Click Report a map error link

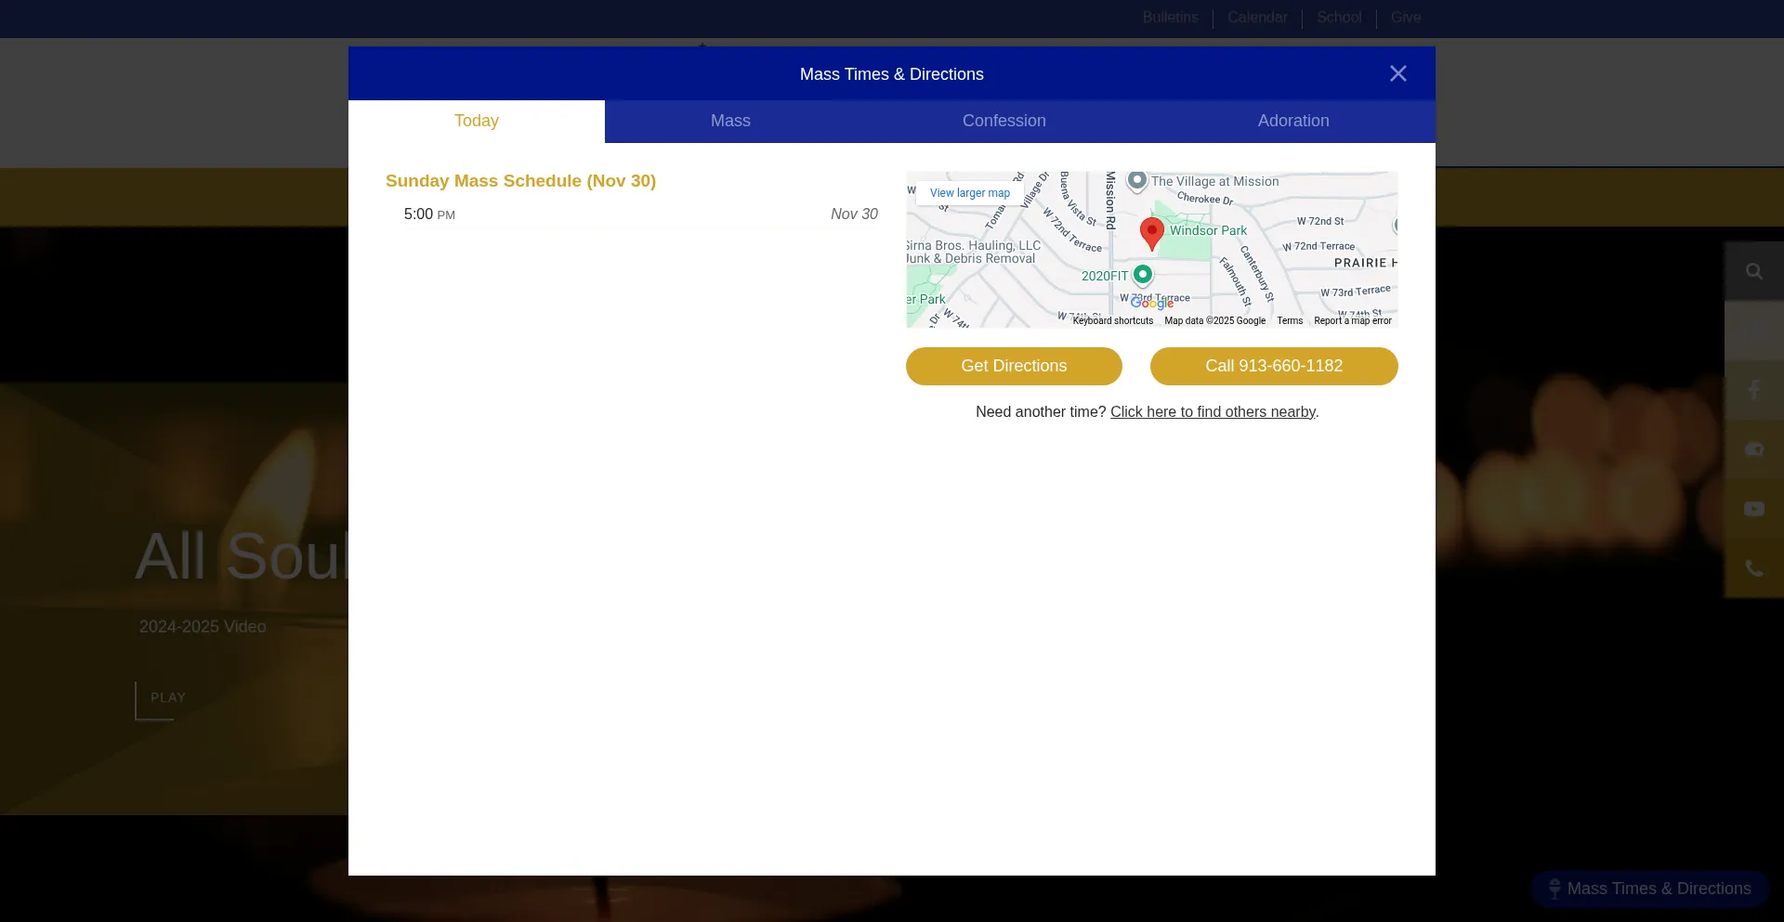[1352, 321]
